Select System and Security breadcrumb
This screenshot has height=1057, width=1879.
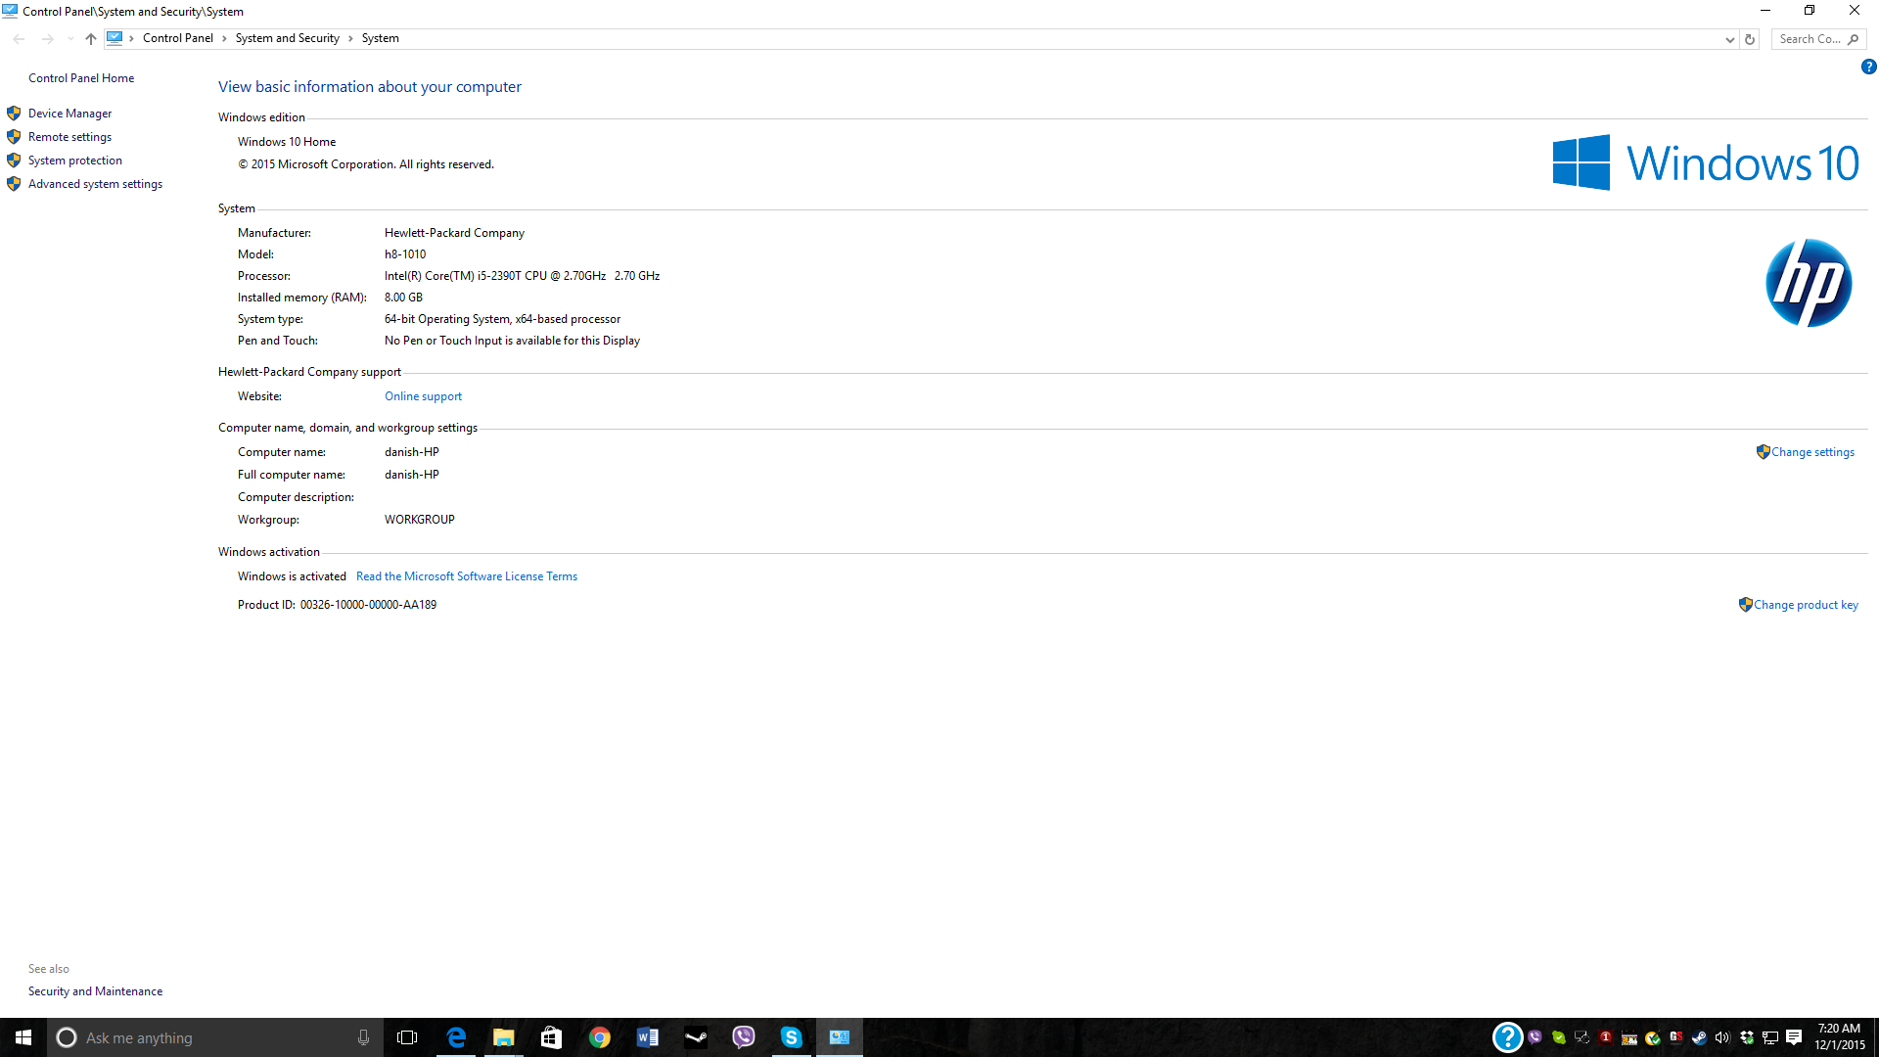287,39
